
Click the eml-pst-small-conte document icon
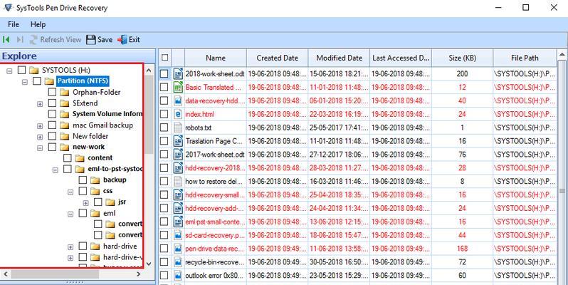[x=178, y=222]
